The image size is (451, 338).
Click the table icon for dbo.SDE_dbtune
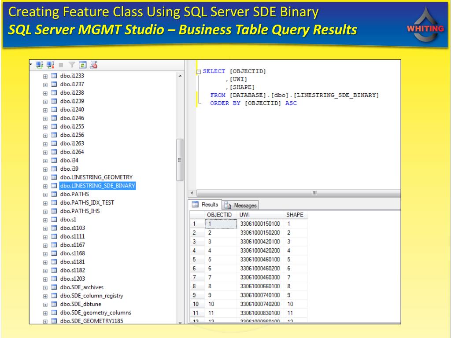54,304
